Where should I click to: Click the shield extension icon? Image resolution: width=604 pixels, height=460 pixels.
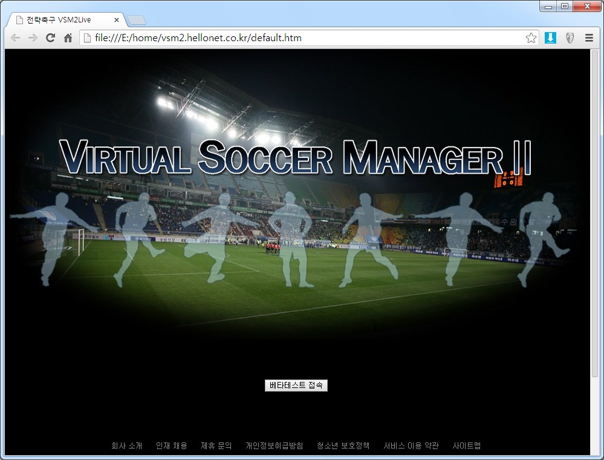point(570,38)
